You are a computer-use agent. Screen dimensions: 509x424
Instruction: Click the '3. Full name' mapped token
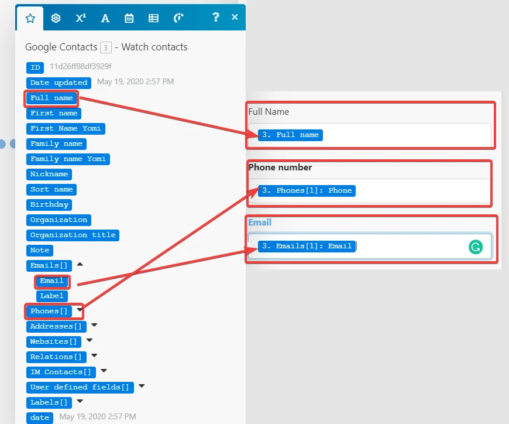click(x=290, y=135)
